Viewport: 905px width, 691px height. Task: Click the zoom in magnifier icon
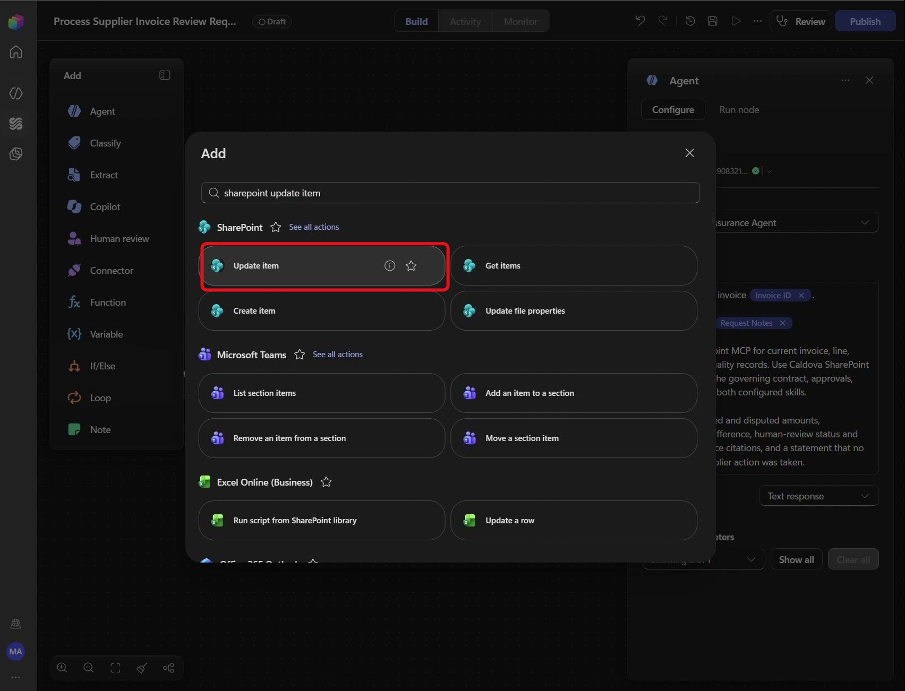[x=62, y=668]
